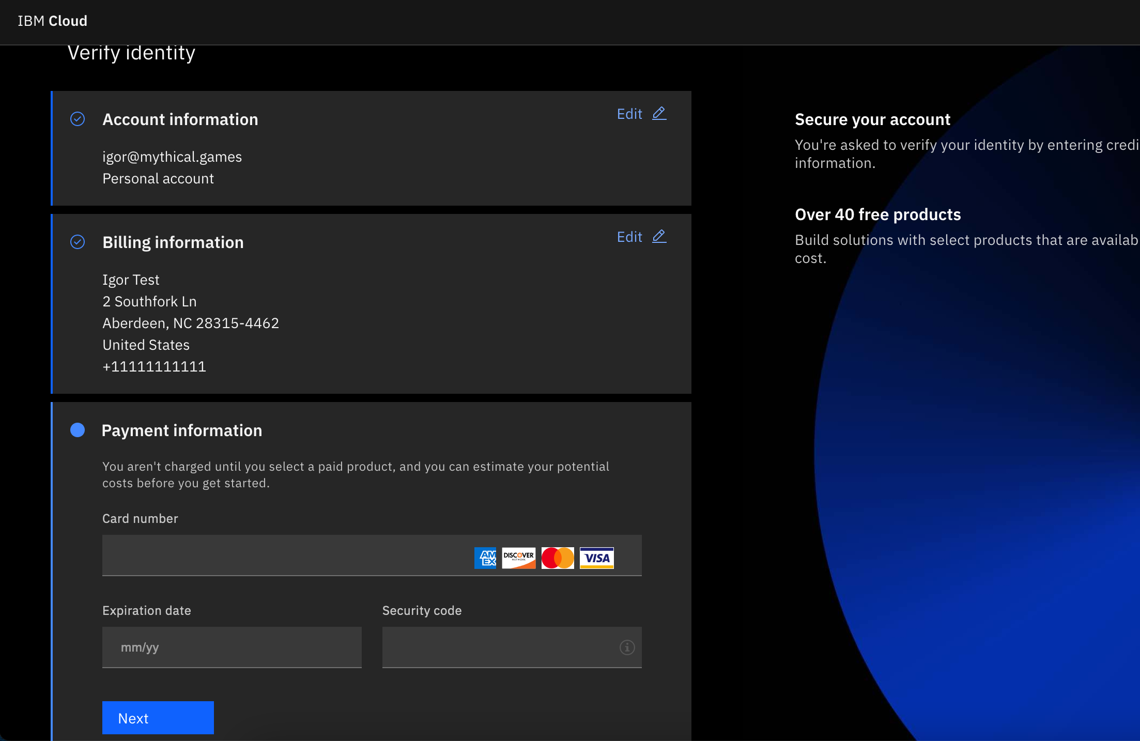1140x741 pixels.
Task: Click the Billing information heading
Action: (173, 242)
